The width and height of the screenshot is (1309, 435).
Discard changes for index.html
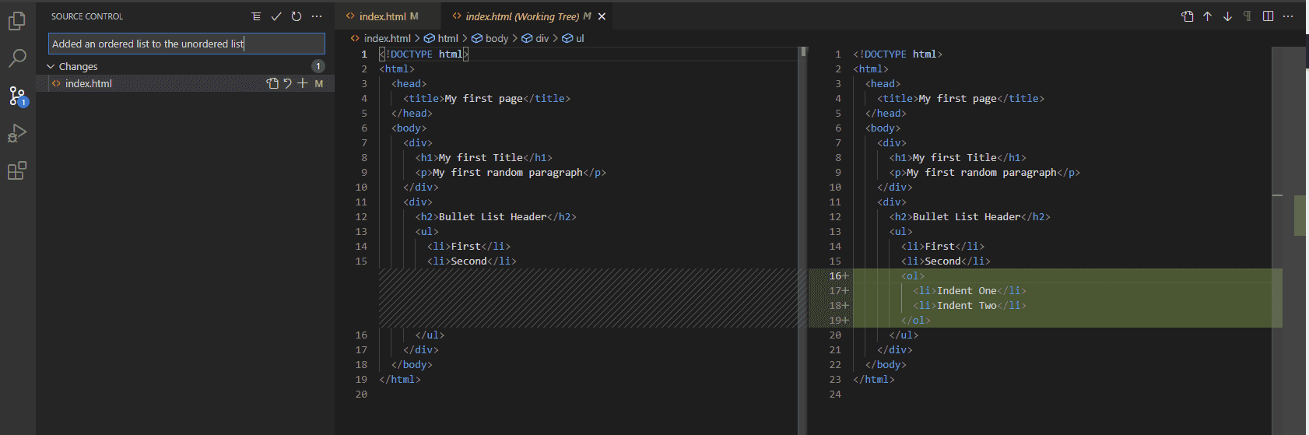tap(287, 83)
